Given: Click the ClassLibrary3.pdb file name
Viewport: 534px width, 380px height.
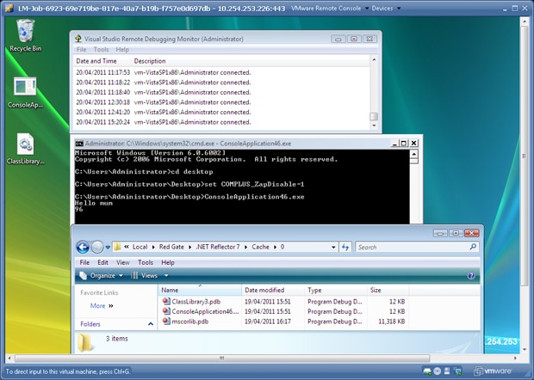Looking at the screenshot, I should [x=196, y=302].
